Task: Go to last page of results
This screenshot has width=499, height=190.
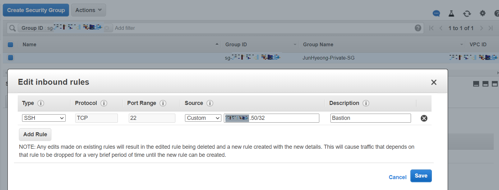Action: tap(491, 28)
